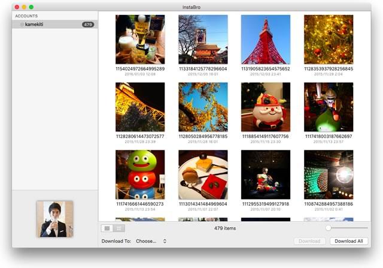The width and height of the screenshot is (383, 268).
Task: Click filename 1117418003187662697
Action: point(329,136)
